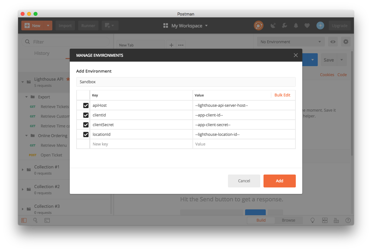Screen dimensions: 372x251
Task: Open the satellite capture requests icon
Action: 273,25
